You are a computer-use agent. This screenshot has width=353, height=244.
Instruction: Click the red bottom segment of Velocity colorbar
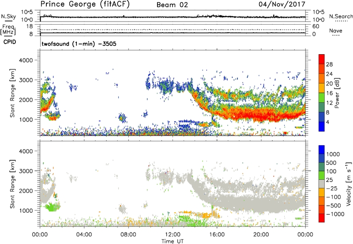[322, 218]
